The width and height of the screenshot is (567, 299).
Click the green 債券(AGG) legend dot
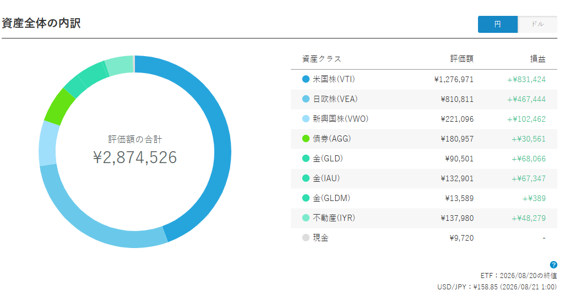[x=306, y=139]
